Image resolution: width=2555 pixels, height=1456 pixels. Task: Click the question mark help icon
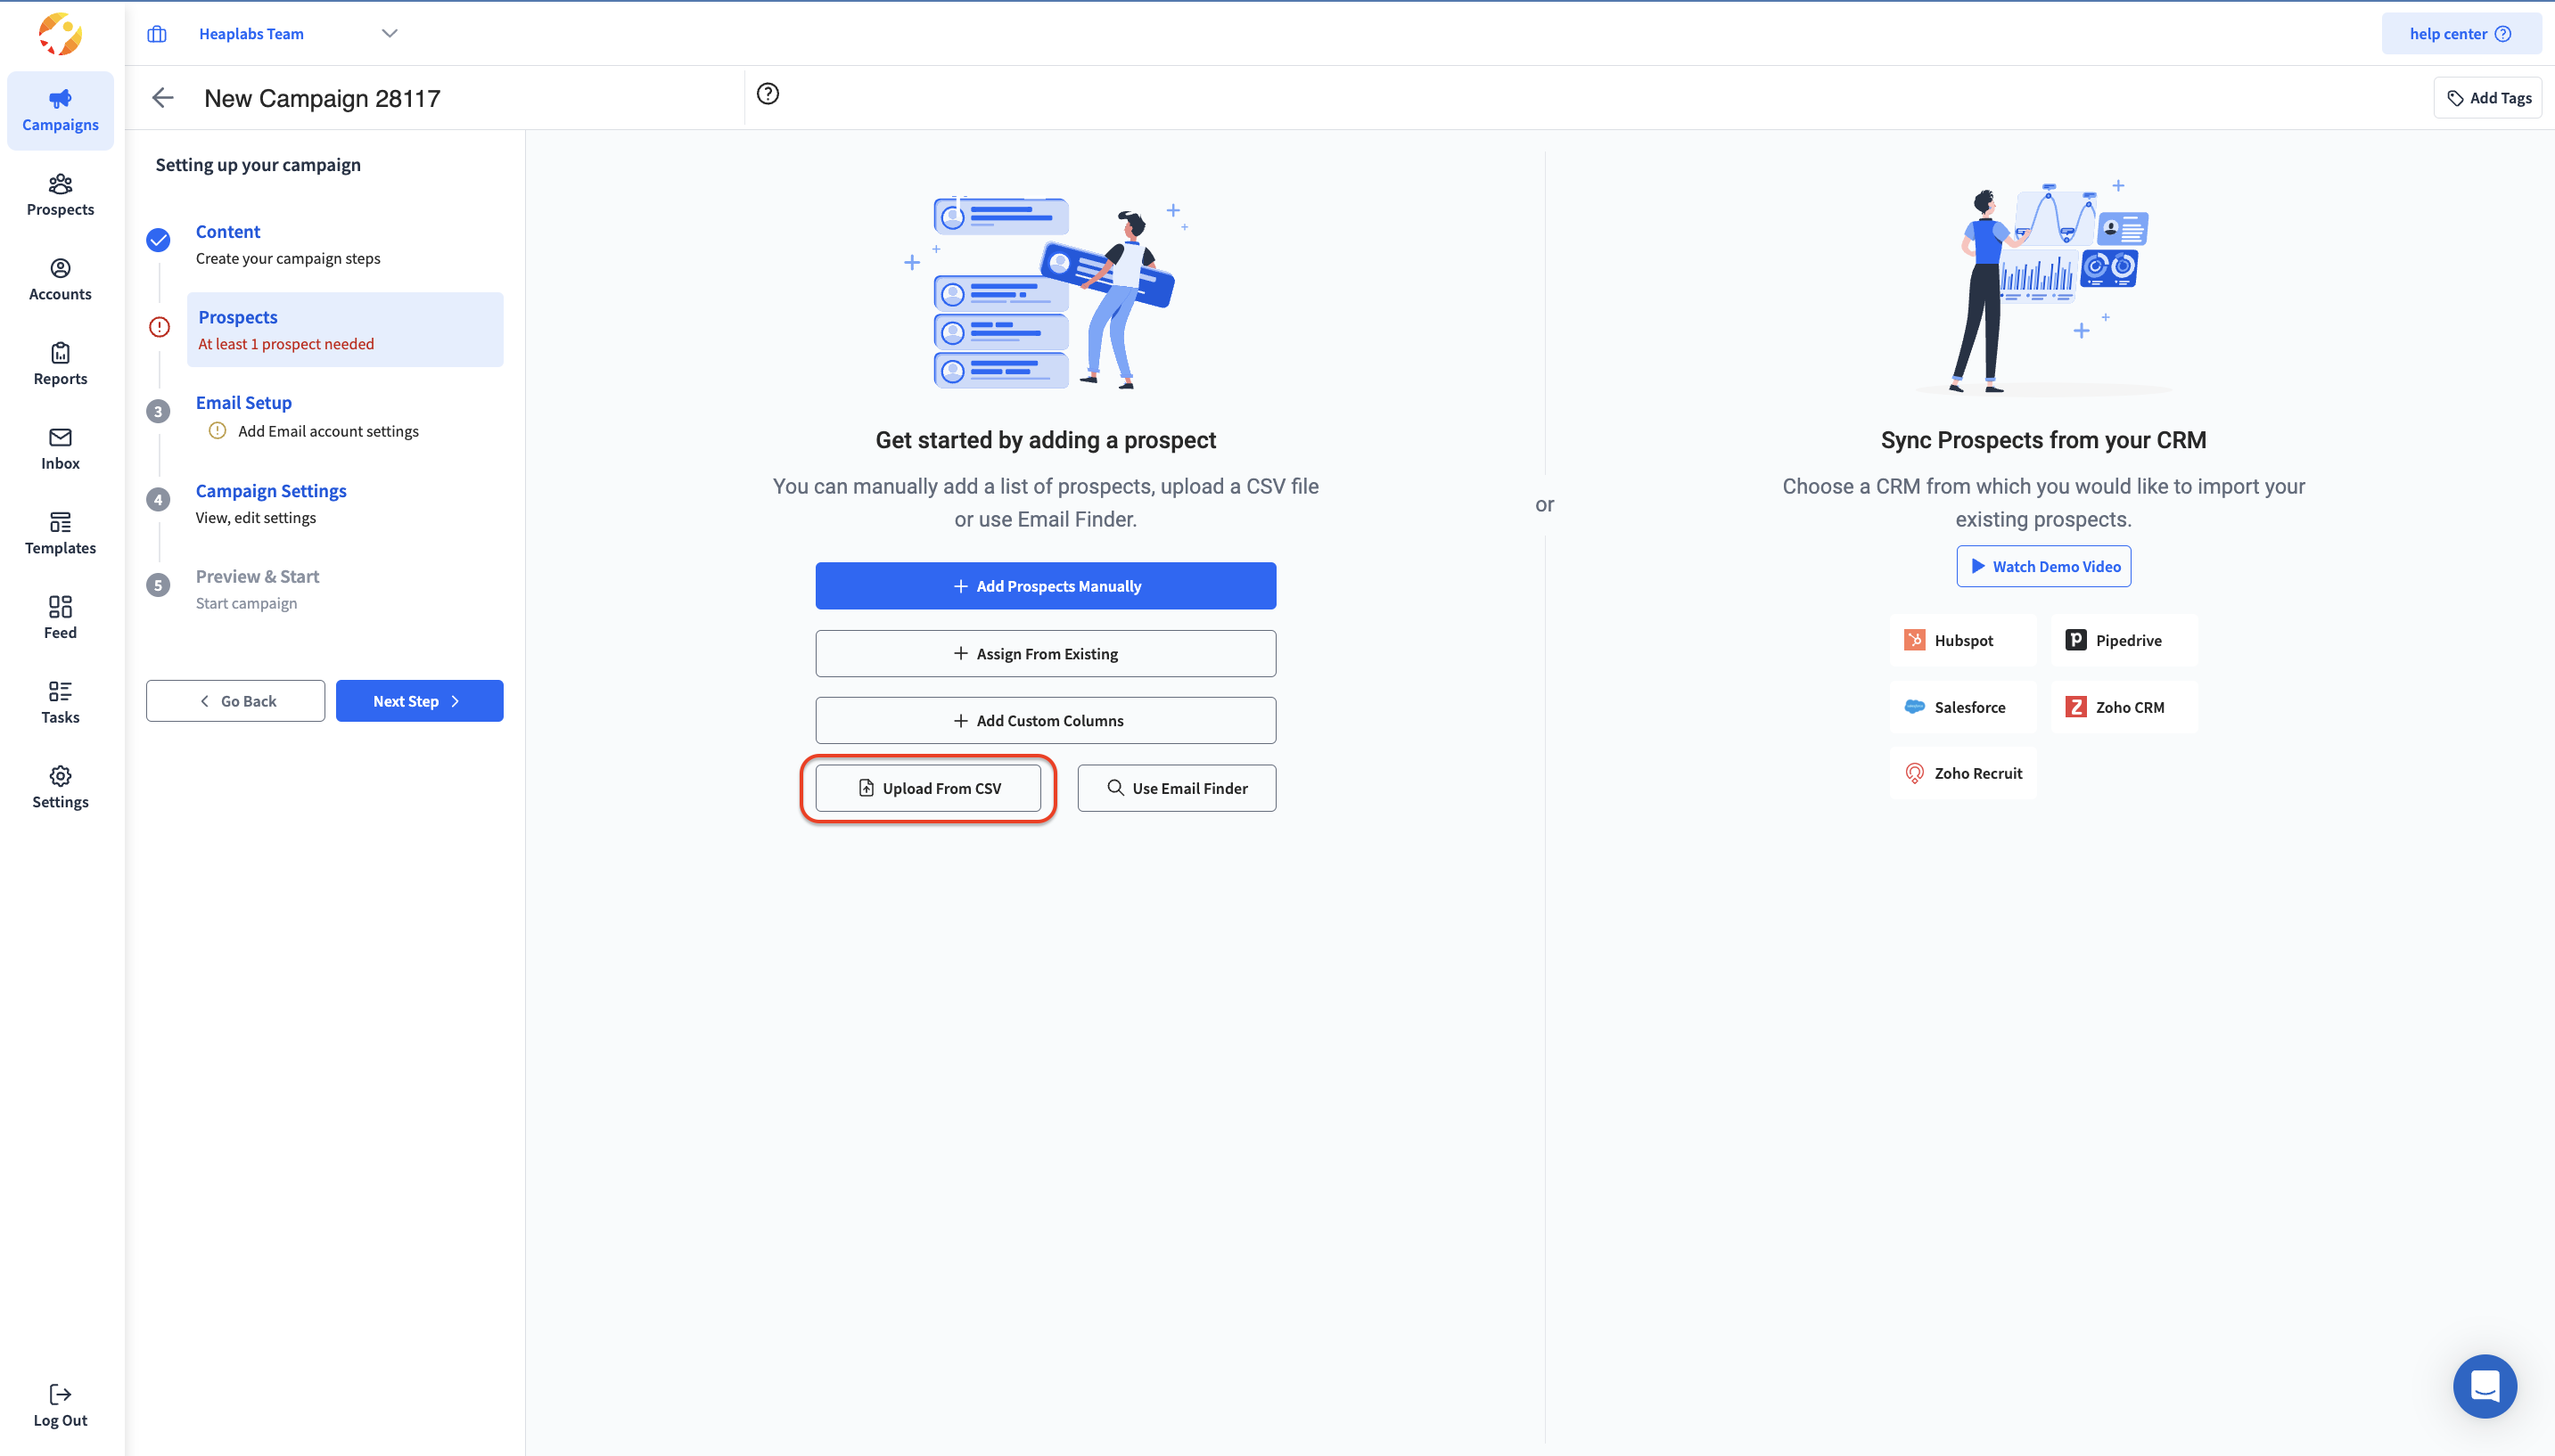click(768, 94)
